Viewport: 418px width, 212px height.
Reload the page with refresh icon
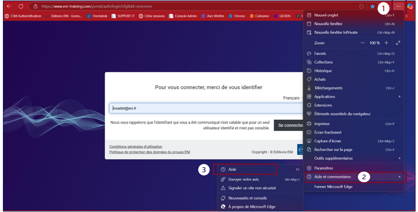(21, 6)
